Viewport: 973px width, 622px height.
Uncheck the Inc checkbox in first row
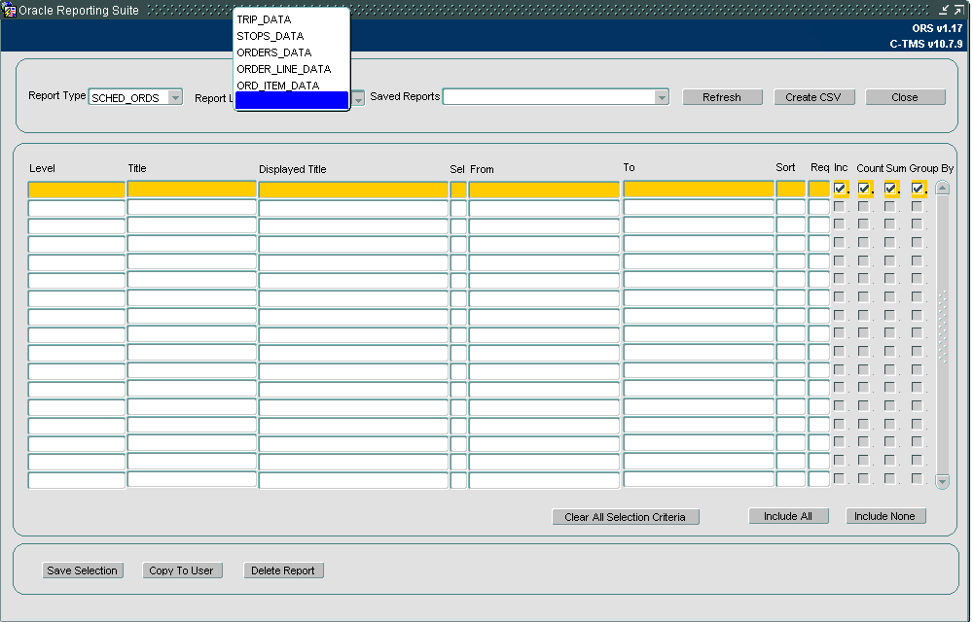(840, 189)
